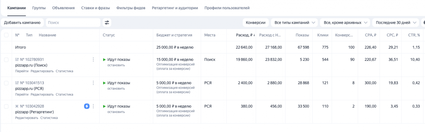The image size is (425, 132).
Task: Click the blue lightning bolt icon
Action: (x=87, y=106)
